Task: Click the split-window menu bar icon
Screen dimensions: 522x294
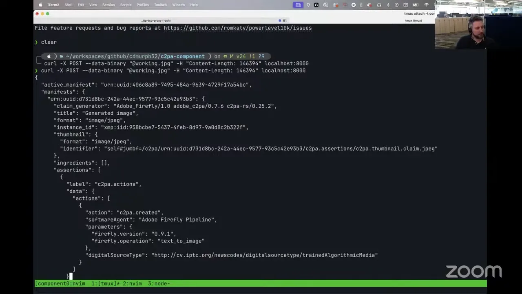Action: (406, 5)
